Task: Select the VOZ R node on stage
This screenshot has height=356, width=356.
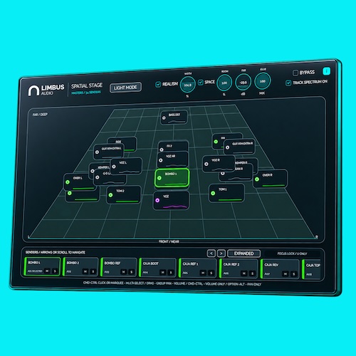Action: tap(219, 164)
